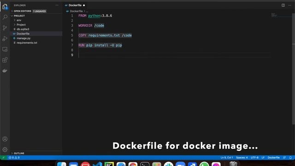This screenshot has width=295, height=166.
Task: Click Ln 9, Col 1 in status bar
Action: pyautogui.click(x=227, y=158)
